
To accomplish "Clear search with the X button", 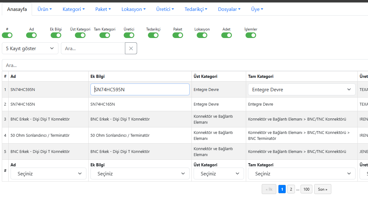I will [131, 48].
